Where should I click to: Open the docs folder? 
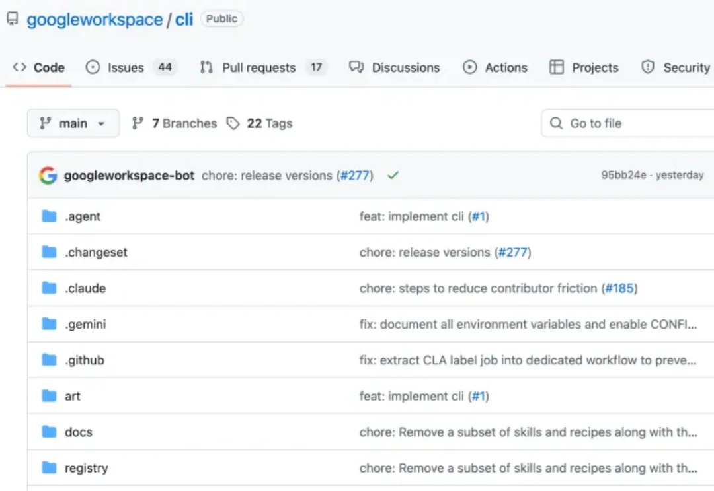point(79,432)
